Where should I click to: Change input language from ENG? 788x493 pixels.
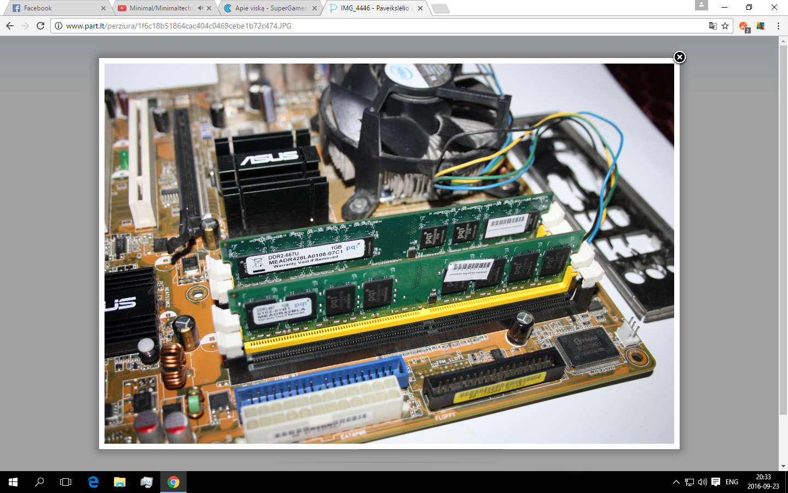pos(732,482)
